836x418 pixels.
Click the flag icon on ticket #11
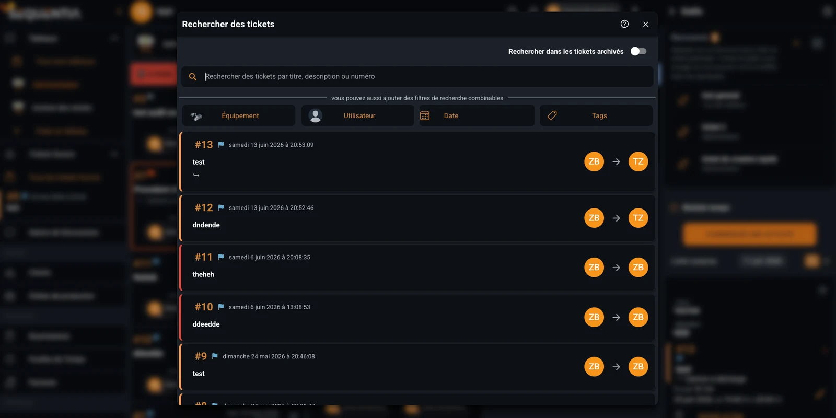point(221,257)
